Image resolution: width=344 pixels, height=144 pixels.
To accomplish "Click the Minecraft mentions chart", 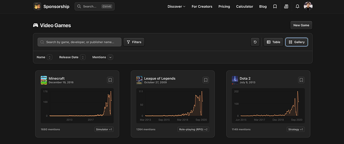I will click(x=77, y=106).
